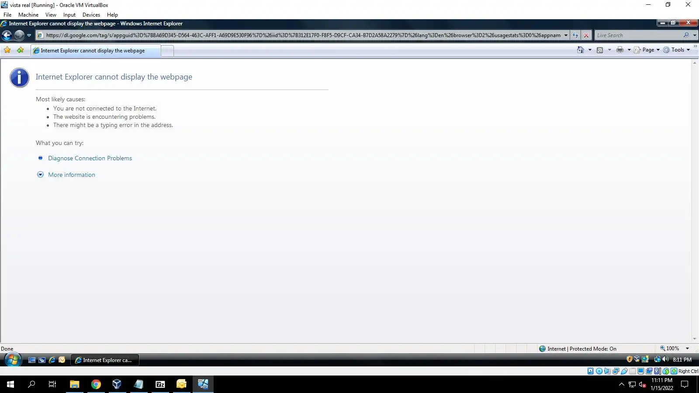The width and height of the screenshot is (699, 393).
Task: Click the VirtualBox display indicator icon
Action: 640,371
